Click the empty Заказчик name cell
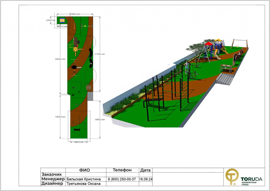This screenshot has width=270, height=191. coord(86,174)
